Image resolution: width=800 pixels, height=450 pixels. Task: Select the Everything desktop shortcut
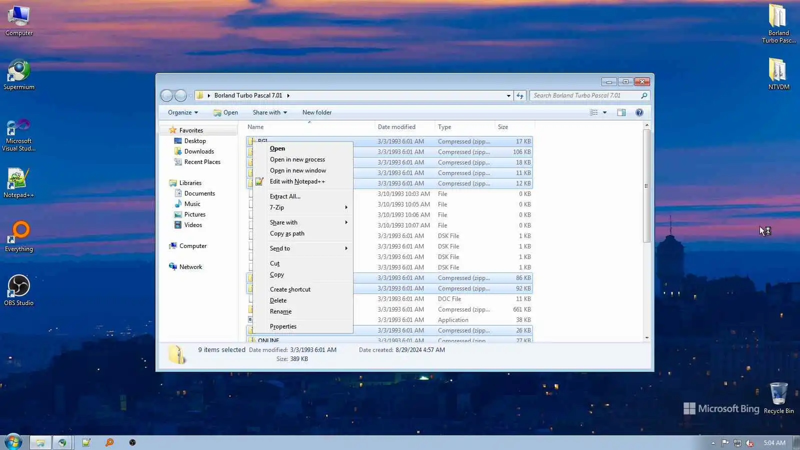[x=19, y=237]
